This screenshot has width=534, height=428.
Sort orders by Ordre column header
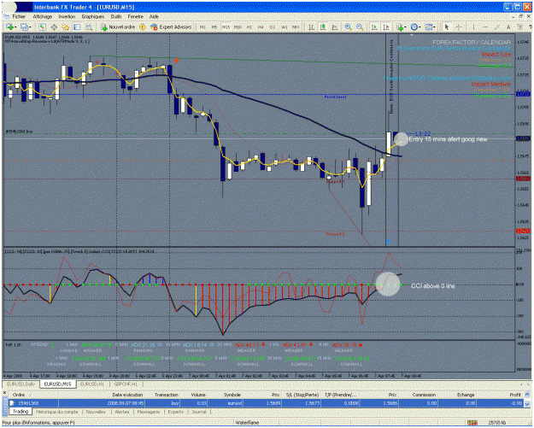[19, 395]
